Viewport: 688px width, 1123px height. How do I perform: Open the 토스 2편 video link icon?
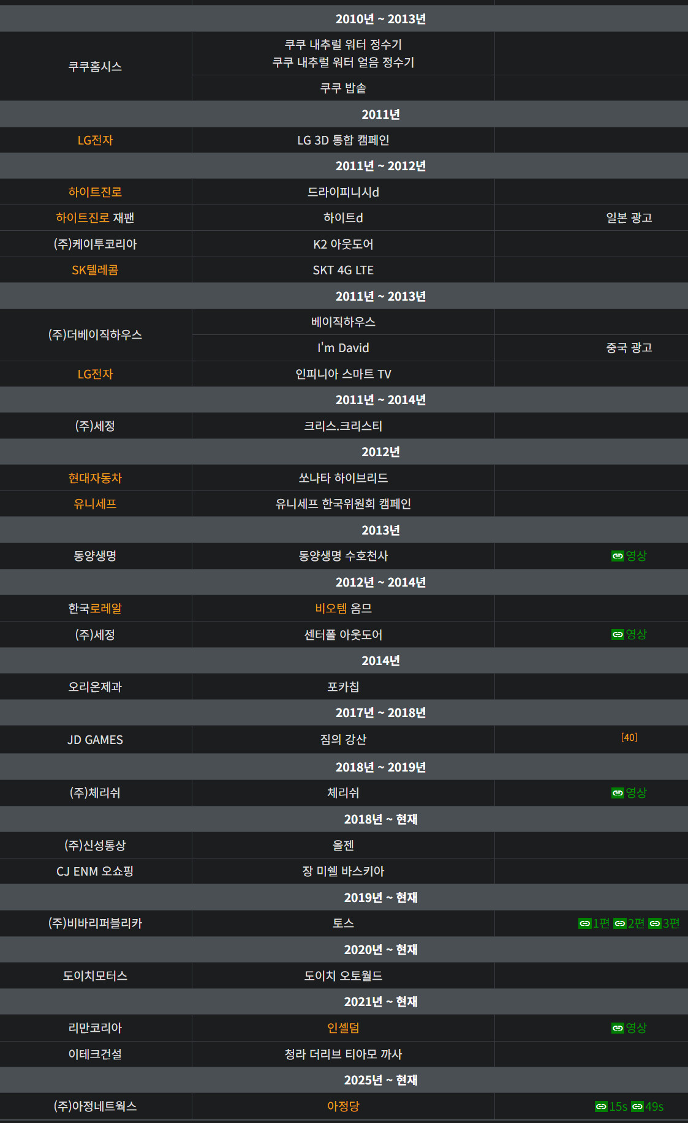619,923
